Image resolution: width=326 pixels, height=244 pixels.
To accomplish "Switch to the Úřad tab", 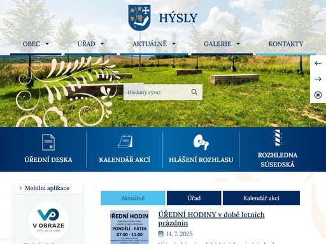I will click(194, 198).
